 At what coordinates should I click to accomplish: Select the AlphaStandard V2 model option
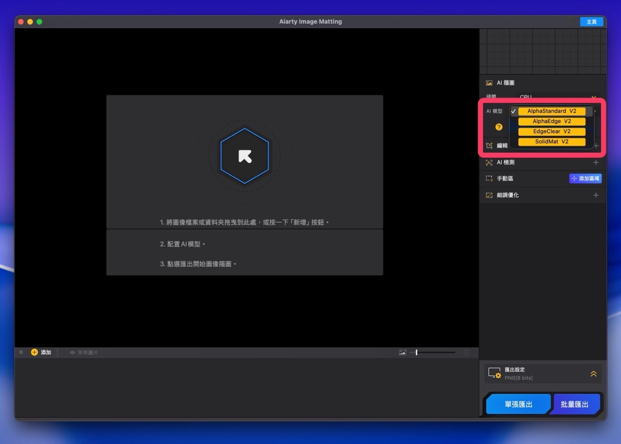pyautogui.click(x=552, y=111)
